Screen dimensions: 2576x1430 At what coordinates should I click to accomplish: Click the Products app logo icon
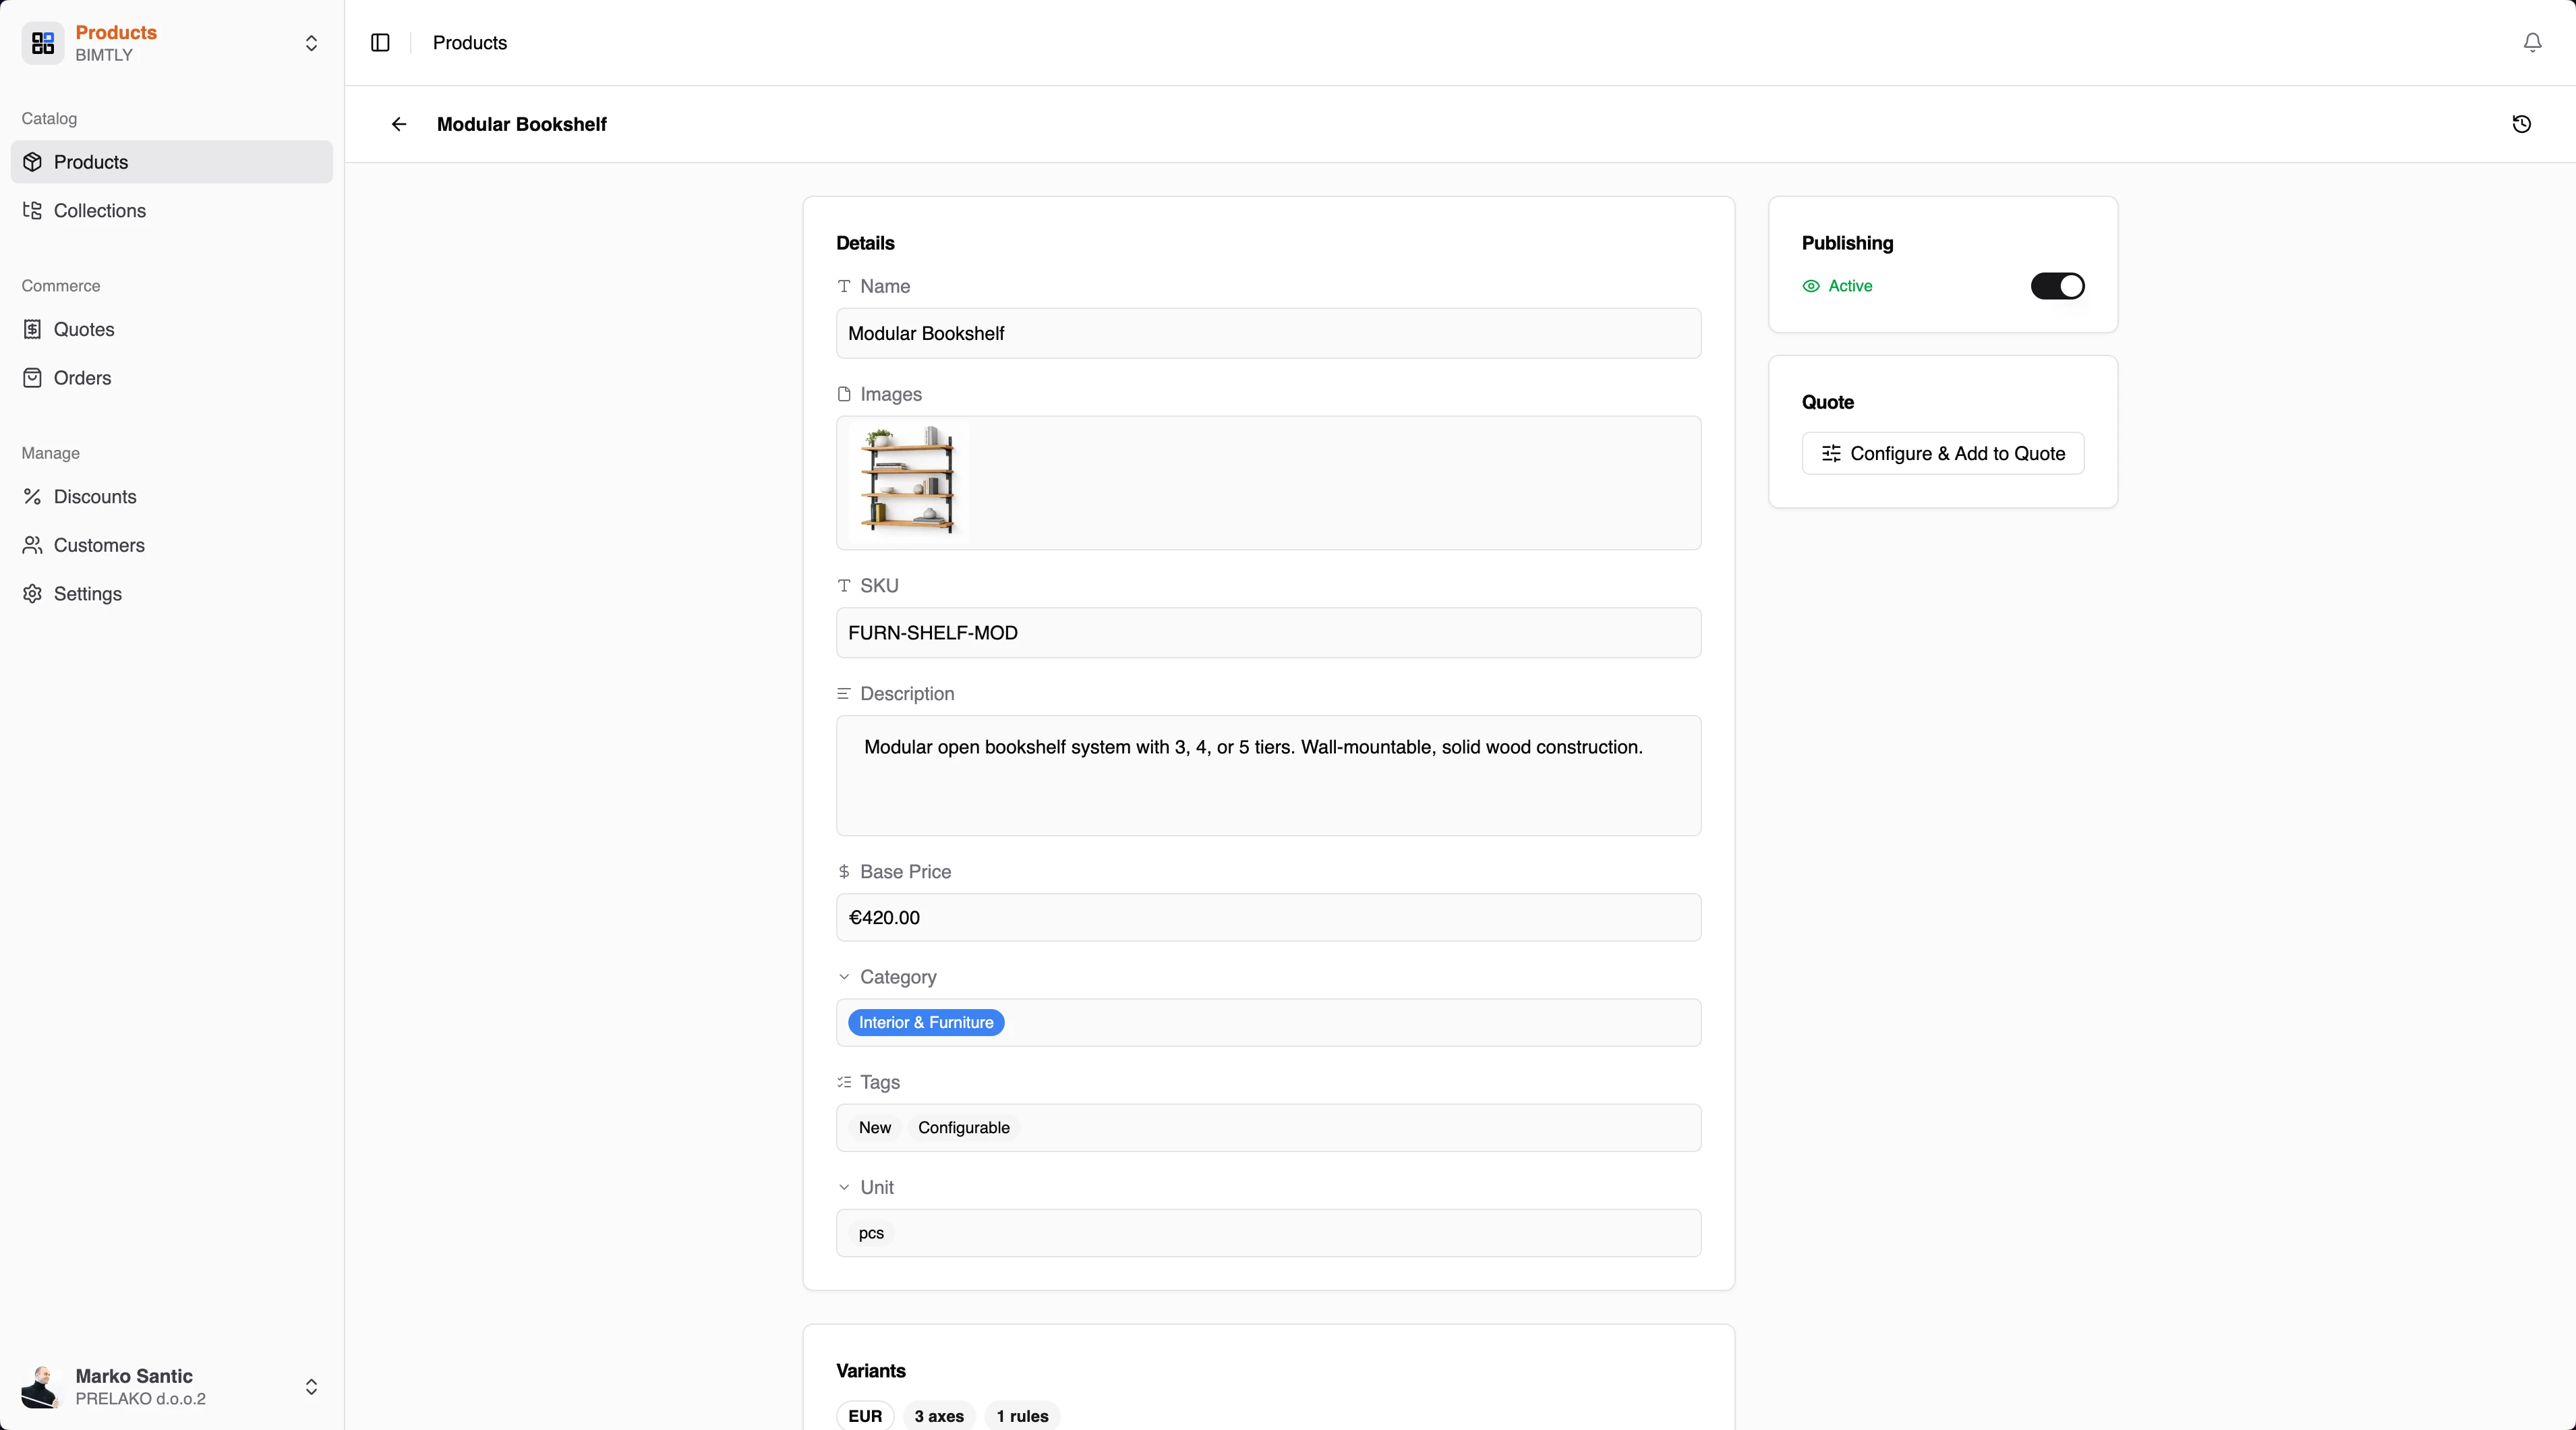[42, 42]
